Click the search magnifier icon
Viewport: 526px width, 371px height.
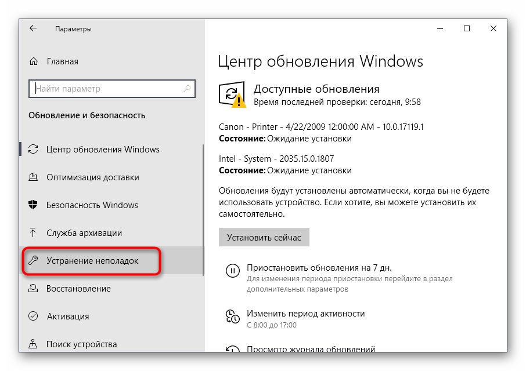187,88
